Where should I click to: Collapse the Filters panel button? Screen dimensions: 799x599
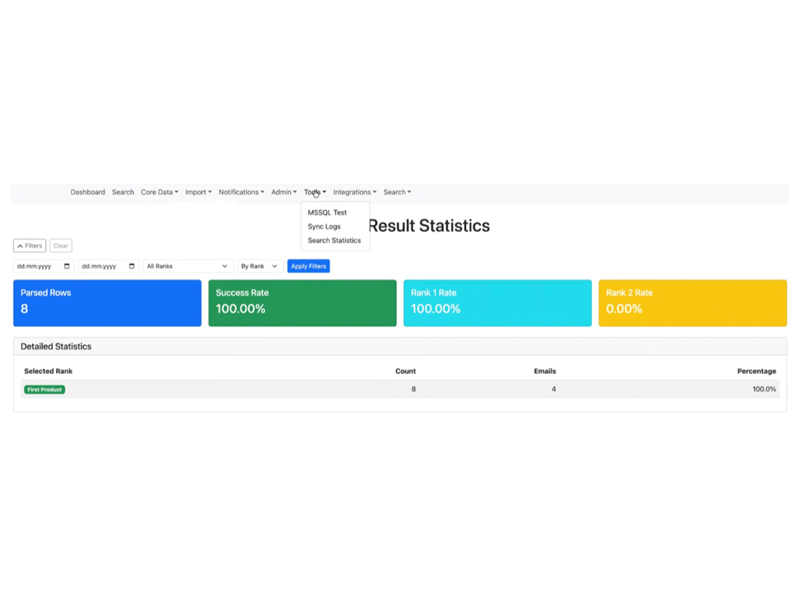29,246
